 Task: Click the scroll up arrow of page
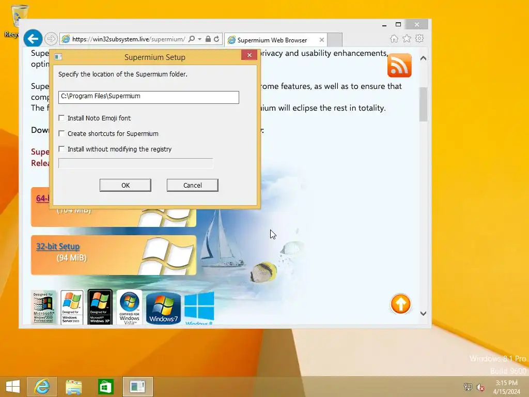424,58
